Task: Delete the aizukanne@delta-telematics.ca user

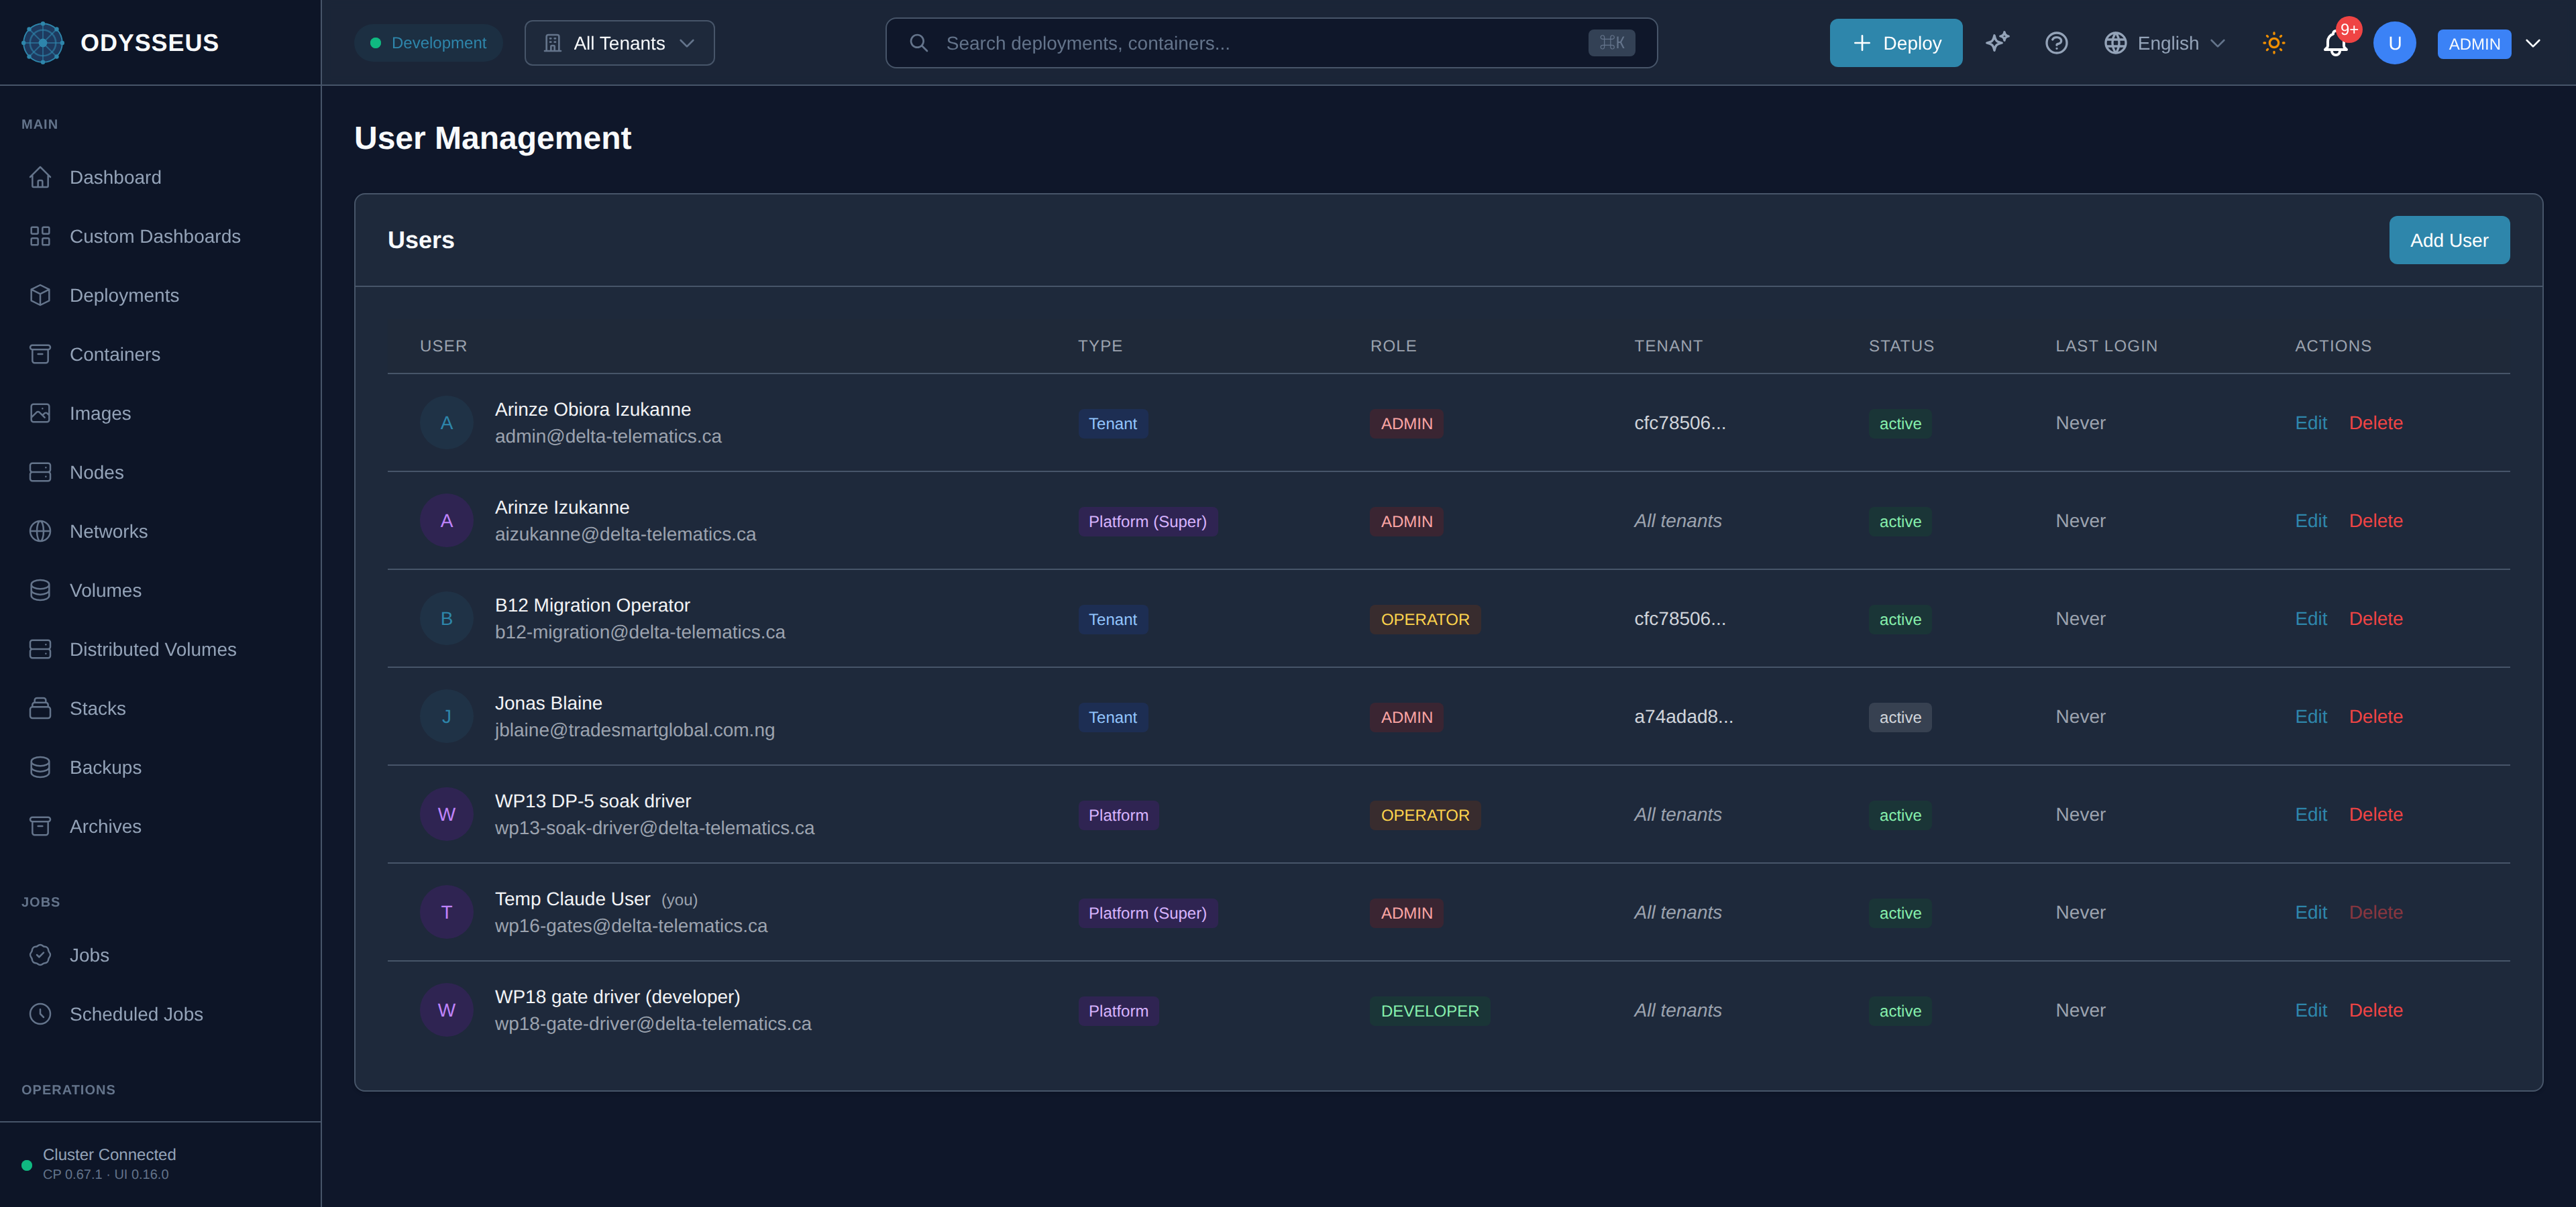Action: click(x=2375, y=520)
